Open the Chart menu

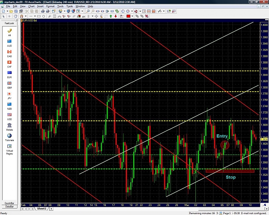(31, 6)
